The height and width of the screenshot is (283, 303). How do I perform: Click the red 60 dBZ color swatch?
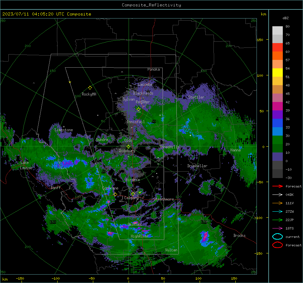point(277,47)
